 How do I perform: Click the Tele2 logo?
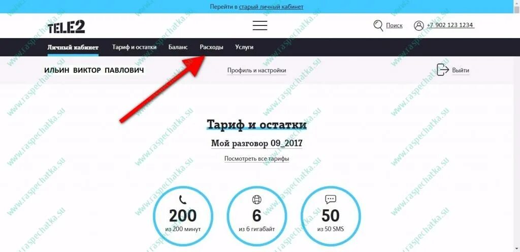tap(67, 26)
